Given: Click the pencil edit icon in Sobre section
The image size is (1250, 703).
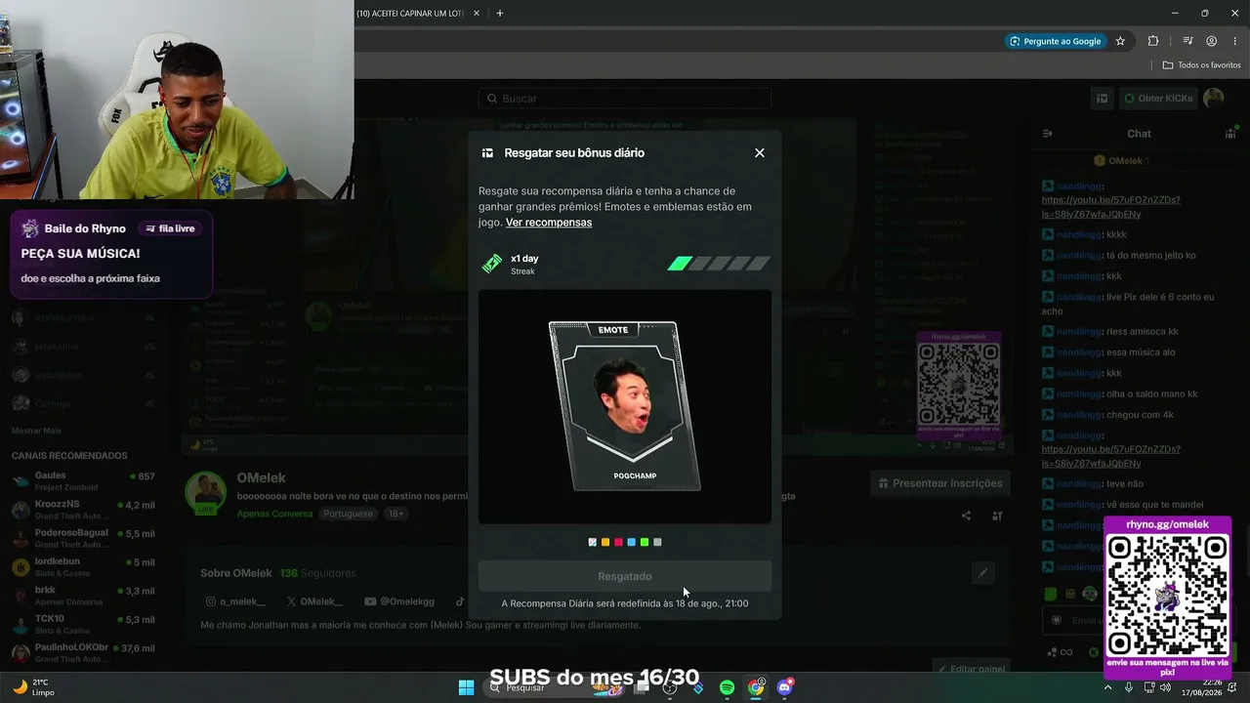Looking at the screenshot, I should click(983, 573).
